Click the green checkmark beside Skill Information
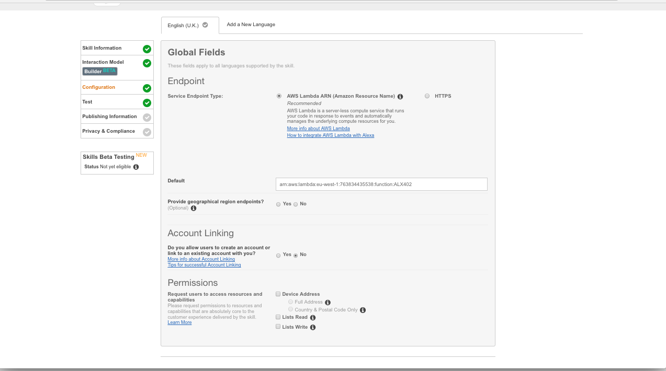This screenshot has height=371, width=666. (146, 48)
